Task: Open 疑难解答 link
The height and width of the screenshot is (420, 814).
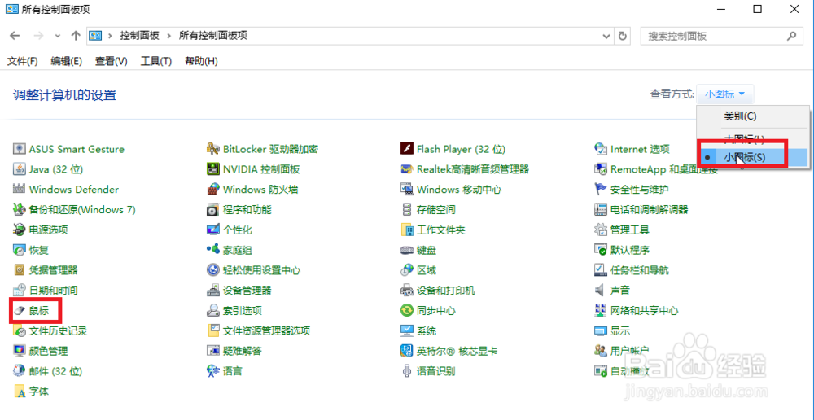Action: tap(242, 351)
